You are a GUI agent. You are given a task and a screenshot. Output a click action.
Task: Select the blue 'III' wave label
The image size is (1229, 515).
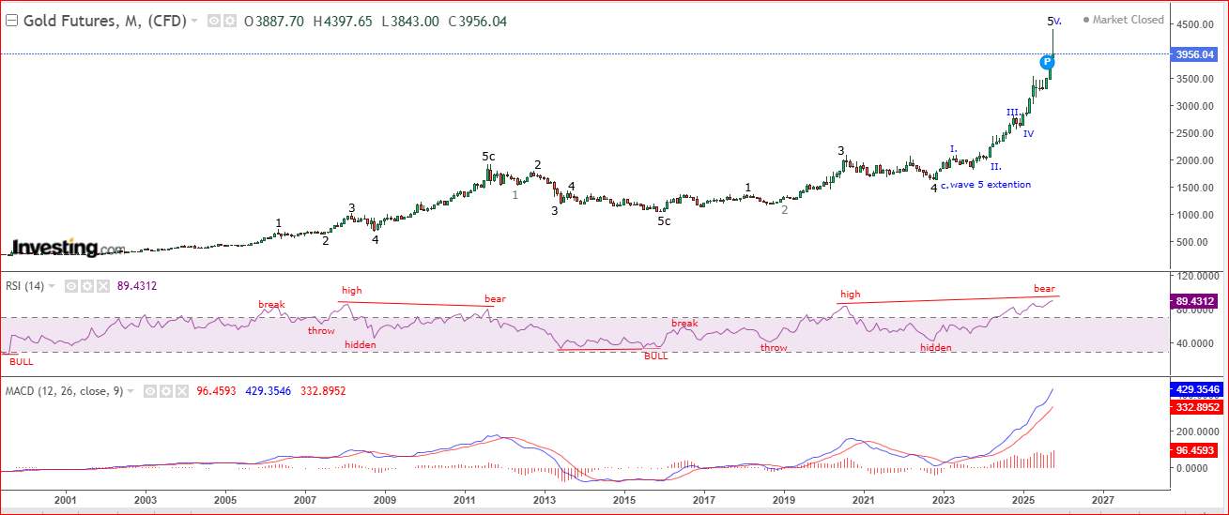point(1012,113)
